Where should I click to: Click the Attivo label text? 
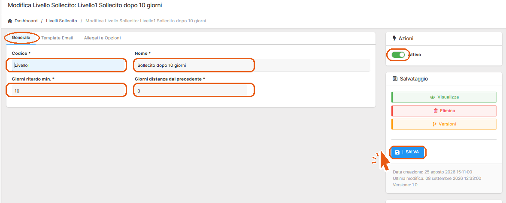414,55
